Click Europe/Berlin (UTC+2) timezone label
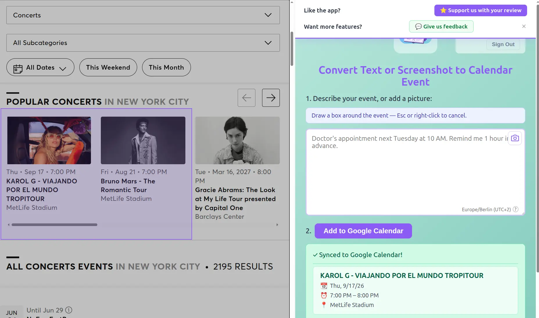 pos(486,209)
